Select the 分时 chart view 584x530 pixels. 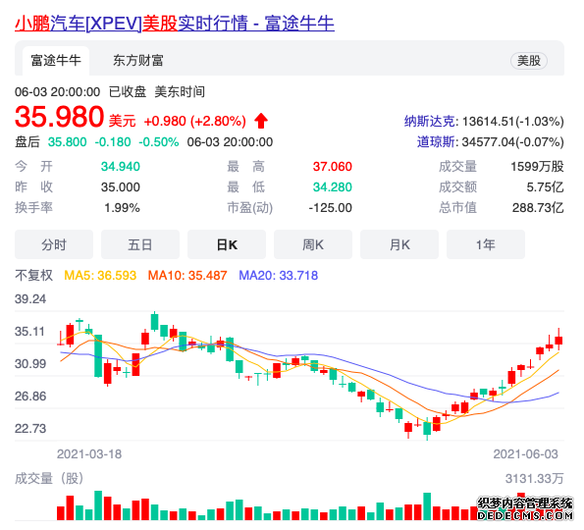54,244
